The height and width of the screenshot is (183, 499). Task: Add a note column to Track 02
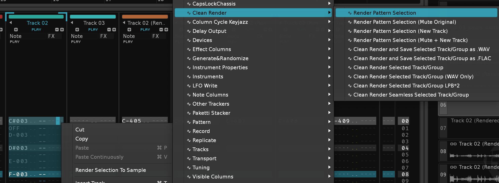click(x=16, y=30)
